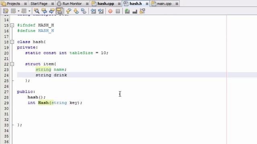Click the closing '};' on line 25
The height and width of the screenshot is (144, 257).
pyautogui.click(x=28, y=80)
